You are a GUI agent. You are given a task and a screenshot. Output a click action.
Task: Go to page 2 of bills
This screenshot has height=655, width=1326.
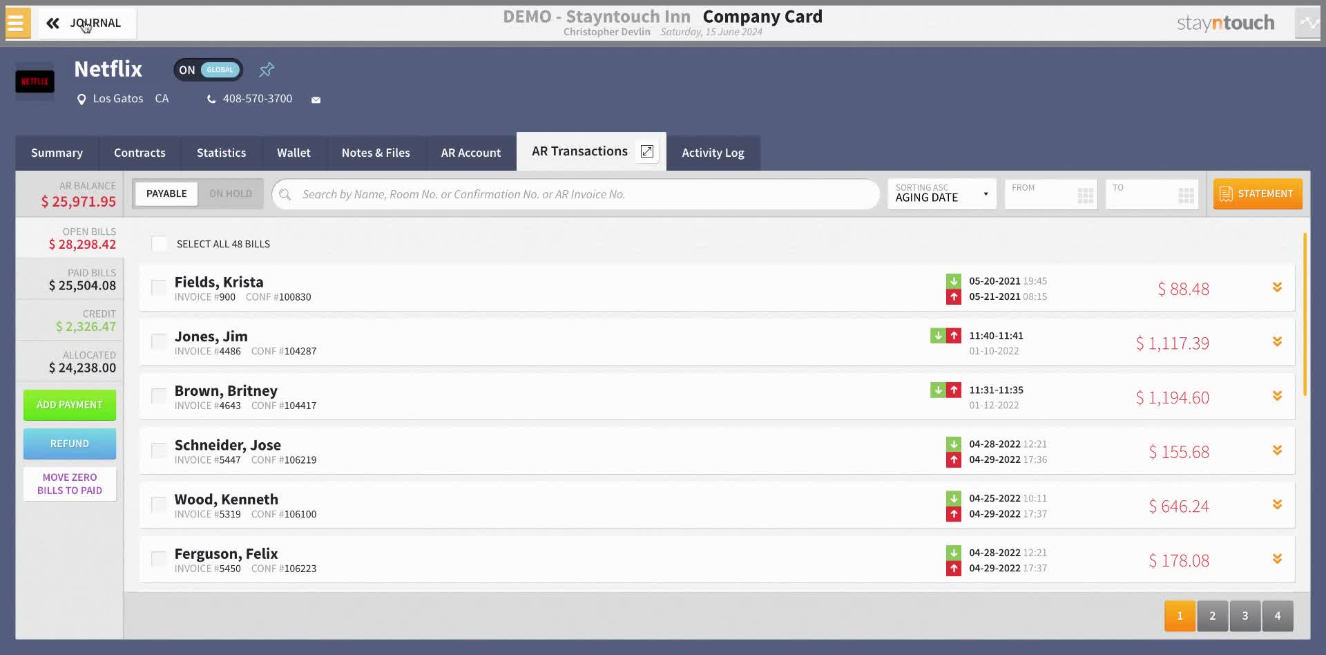[x=1212, y=616]
